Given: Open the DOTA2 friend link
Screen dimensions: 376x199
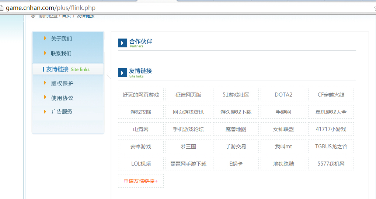Looking at the screenshot, I should coord(283,95).
